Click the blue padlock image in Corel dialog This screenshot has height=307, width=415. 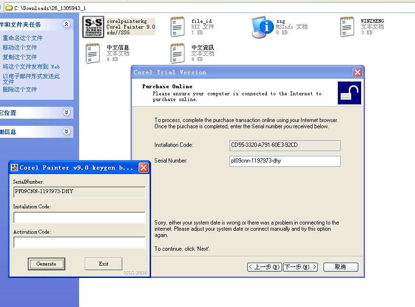pyautogui.click(x=349, y=93)
